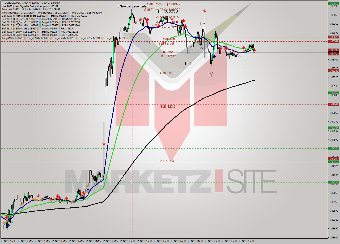The width and height of the screenshot is (340, 244).
Task: Click the red sell arrow at the rightmost candle
Action: pos(255,50)
